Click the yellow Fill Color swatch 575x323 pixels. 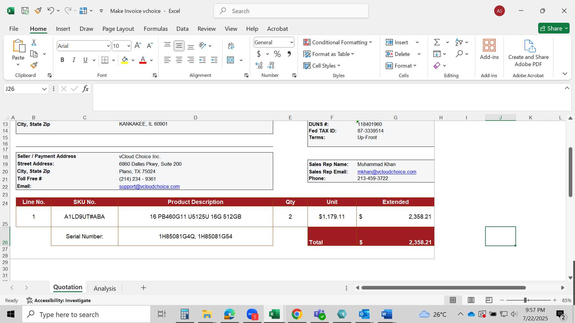[125, 60]
